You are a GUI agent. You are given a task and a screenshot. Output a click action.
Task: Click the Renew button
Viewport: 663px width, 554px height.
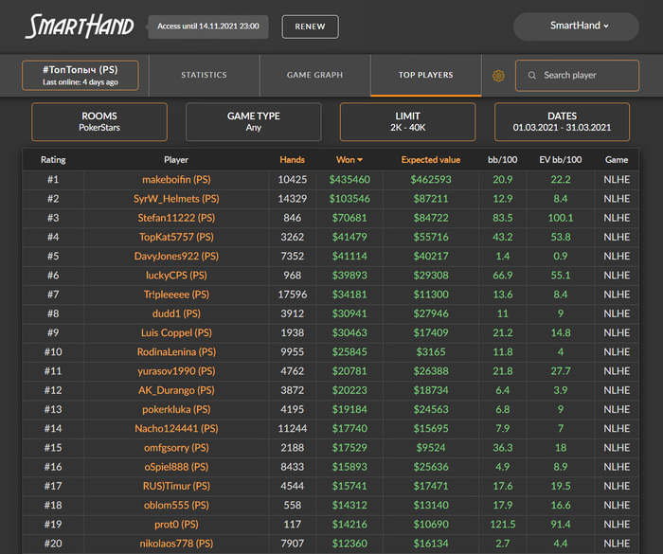(x=310, y=27)
